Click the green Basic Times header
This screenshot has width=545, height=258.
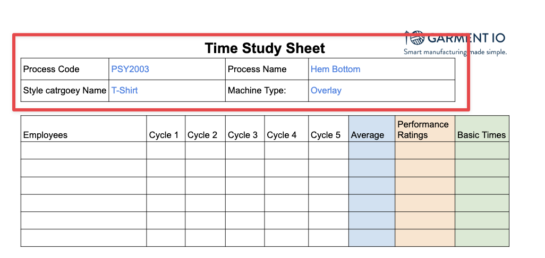point(482,135)
